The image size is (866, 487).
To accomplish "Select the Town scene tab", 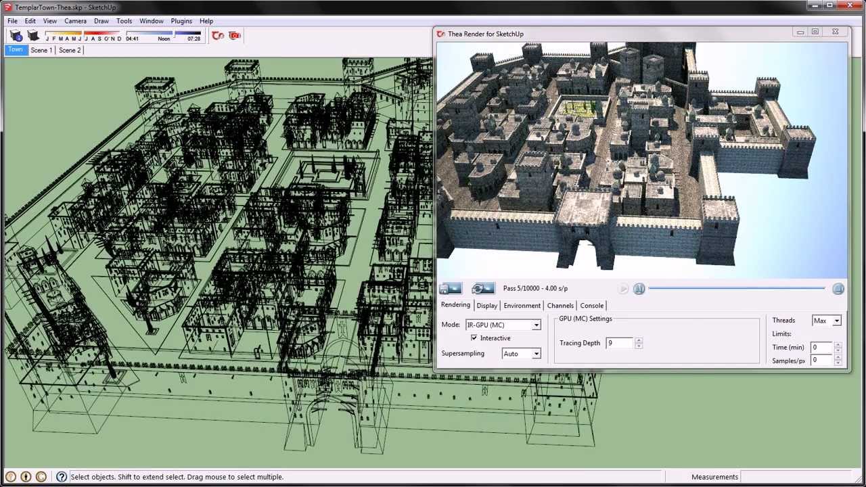I will tap(16, 50).
